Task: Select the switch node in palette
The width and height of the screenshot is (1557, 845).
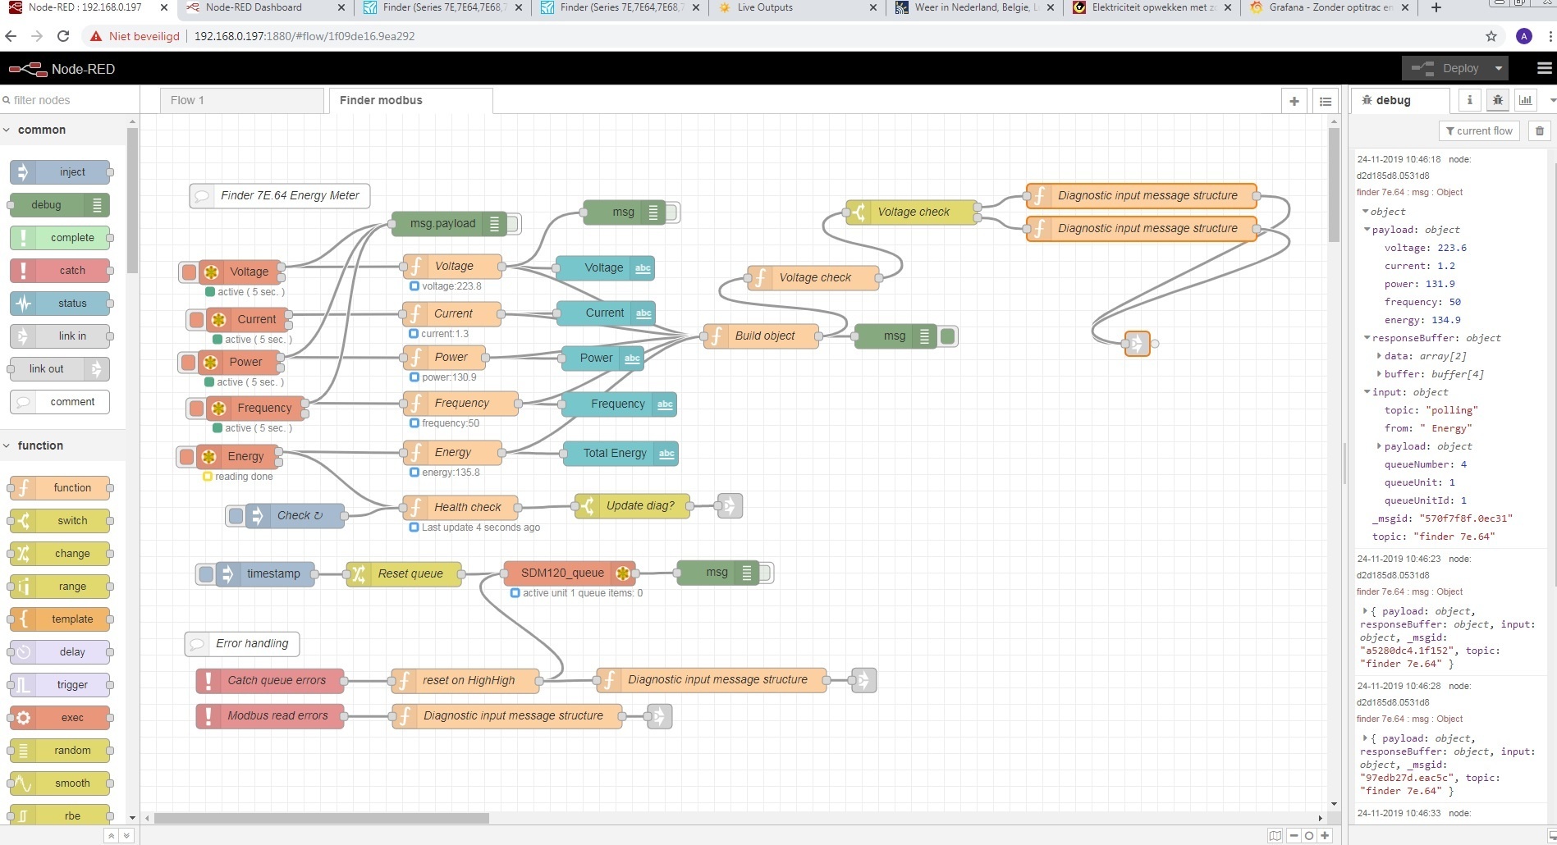Action: point(60,521)
